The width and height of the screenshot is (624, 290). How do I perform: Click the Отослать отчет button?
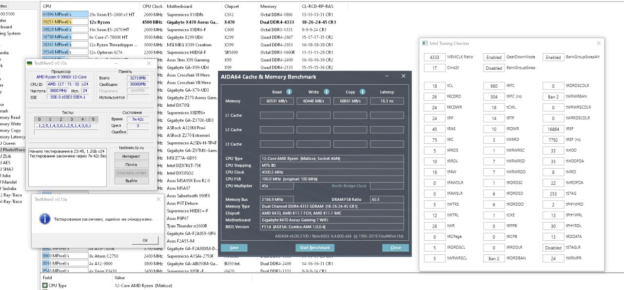point(131,173)
